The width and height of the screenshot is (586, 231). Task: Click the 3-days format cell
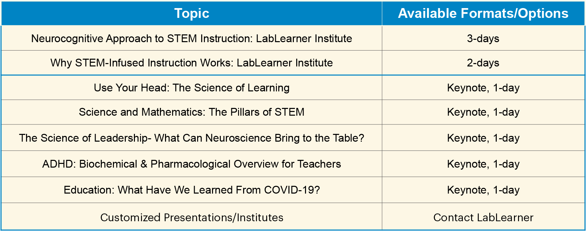tap(483, 38)
